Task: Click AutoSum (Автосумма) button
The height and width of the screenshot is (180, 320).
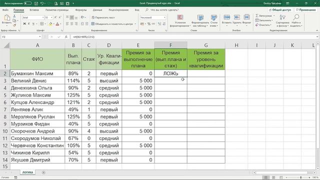Action: pos(263,15)
